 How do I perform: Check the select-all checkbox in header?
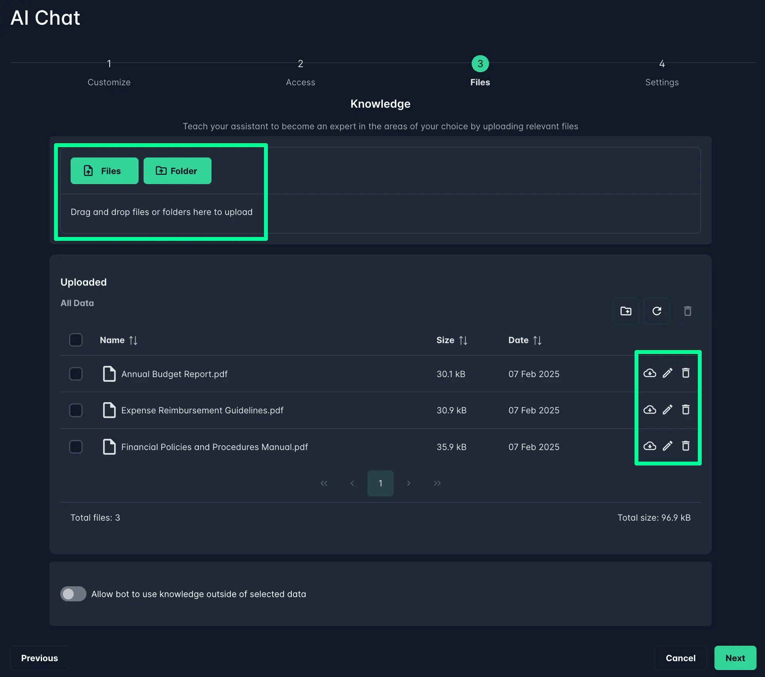click(x=76, y=340)
